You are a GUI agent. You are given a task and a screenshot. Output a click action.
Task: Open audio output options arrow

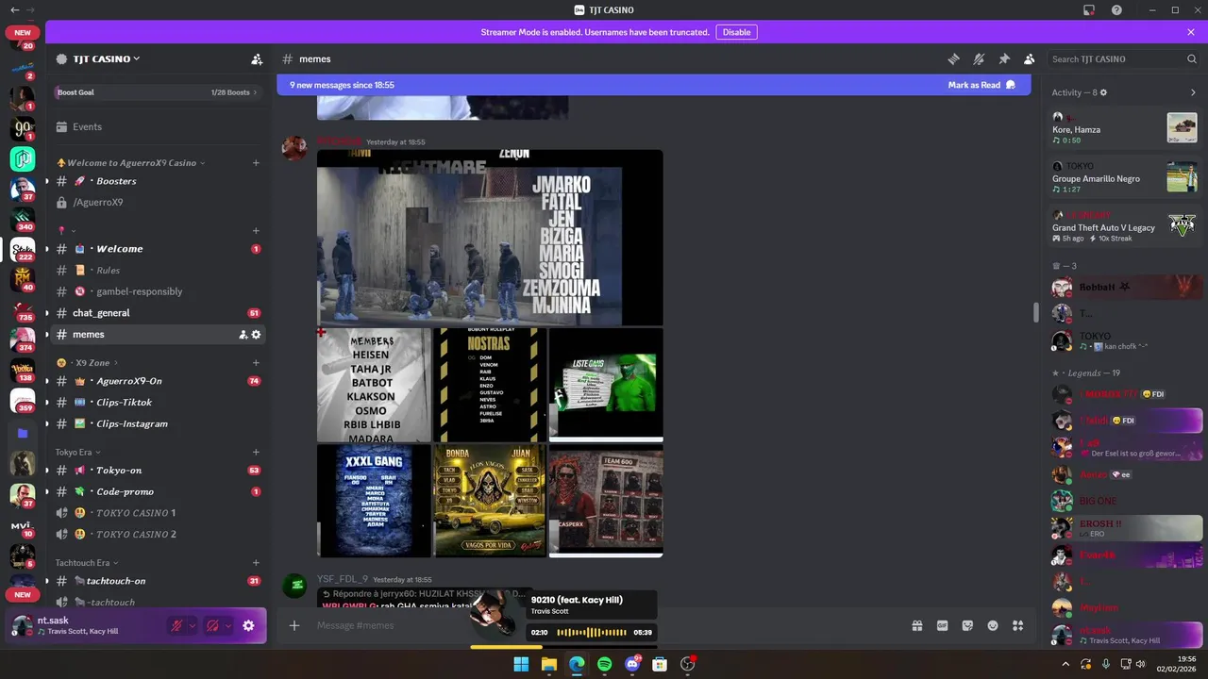(228, 625)
